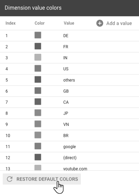Open the (direct) color swatch
Viewport: 139px width, 196px height.
tap(38, 157)
